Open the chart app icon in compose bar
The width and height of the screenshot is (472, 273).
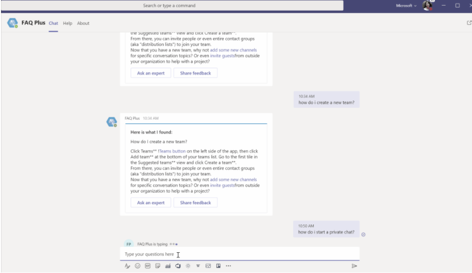pyautogui.click(x=168, y=266)
